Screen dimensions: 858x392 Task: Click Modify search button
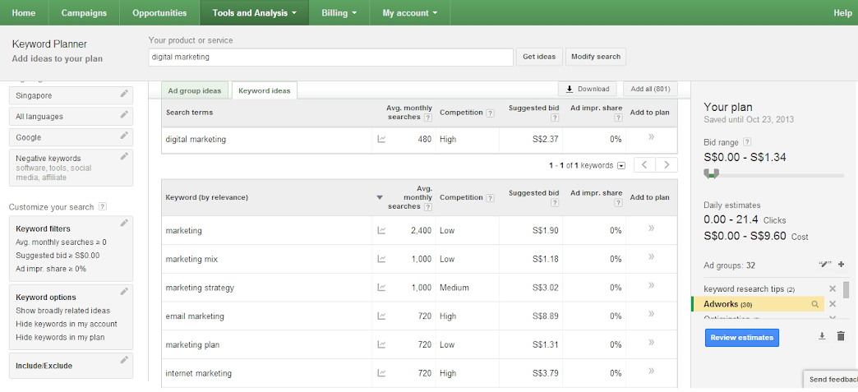tap(596, 57)
